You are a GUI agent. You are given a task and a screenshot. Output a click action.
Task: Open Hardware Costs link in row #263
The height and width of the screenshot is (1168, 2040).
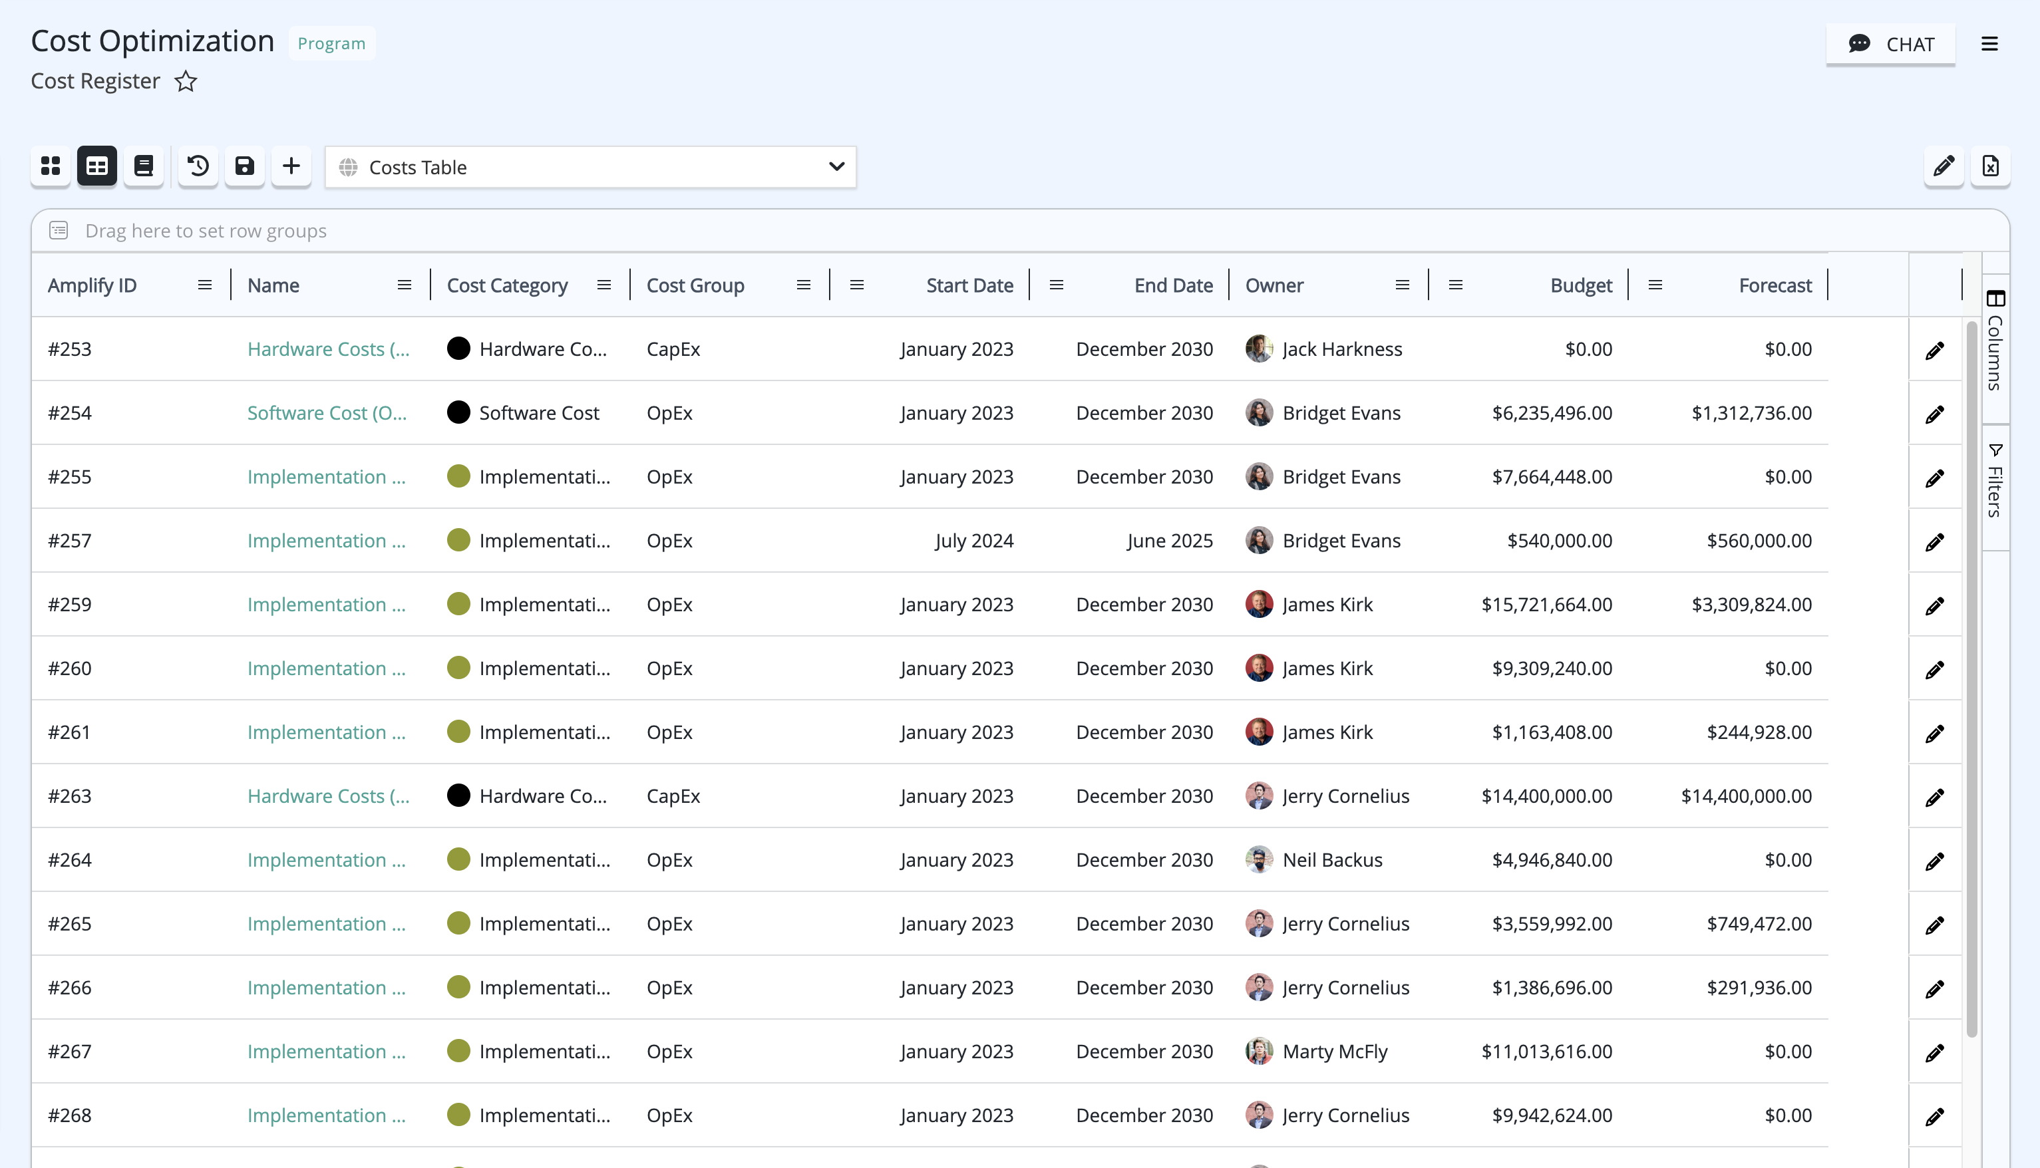pyautogui.click(x=328, y=796)
